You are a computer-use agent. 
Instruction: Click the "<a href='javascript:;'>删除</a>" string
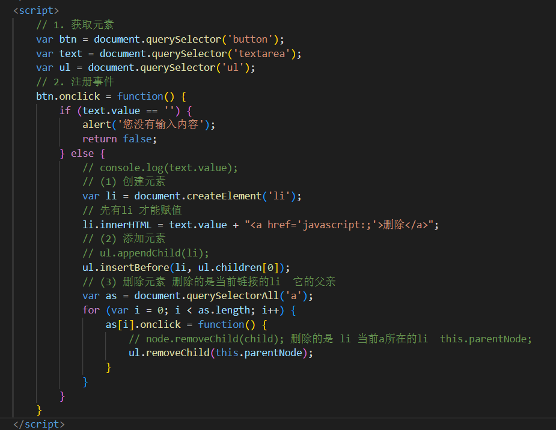(338, 225)
